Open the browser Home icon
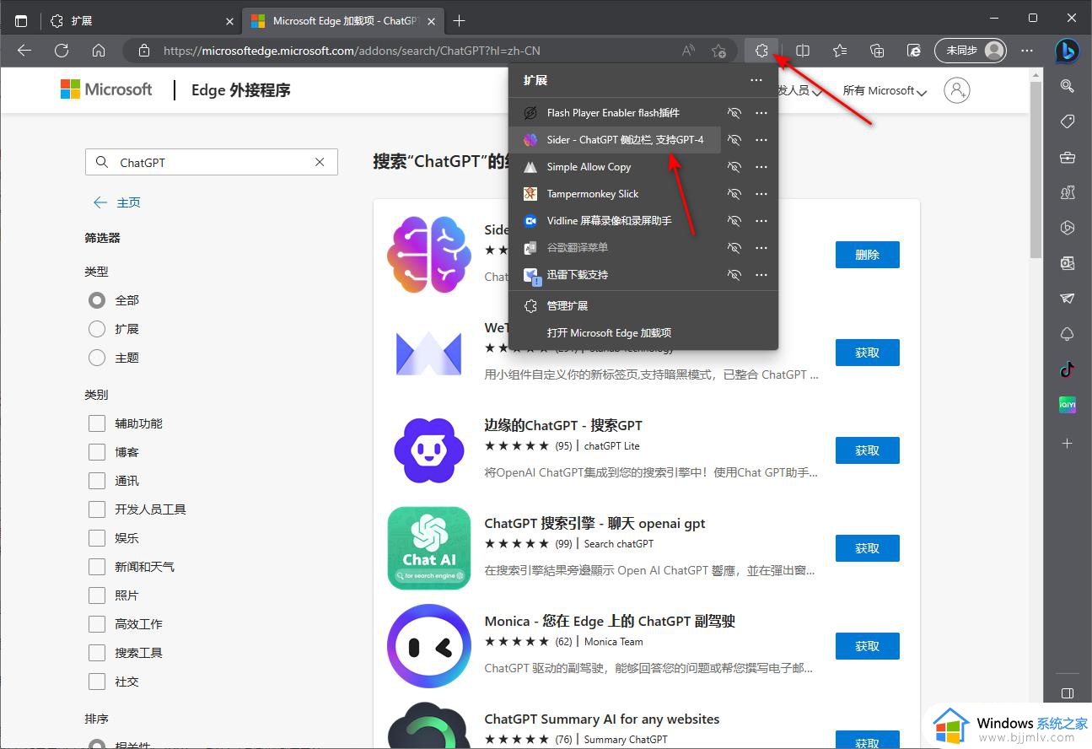Image resolution: width=1092 pixels, height=749 pixels. tap(99, 51)
